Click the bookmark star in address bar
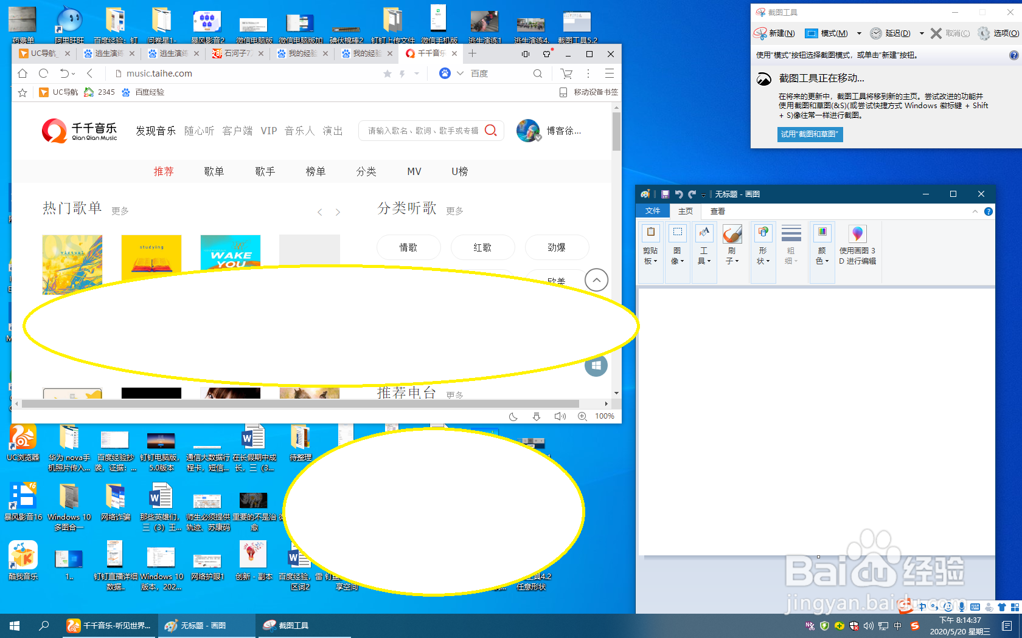The width and height of the screenshot is (1022, 638). pyautogui.click(x=388, y=74)
